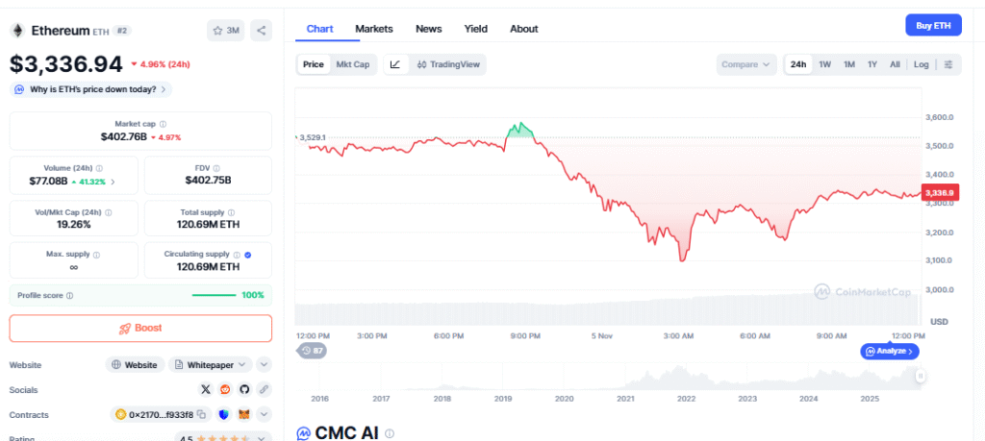Set chart range to 1Y
Screen dimensions: 985x441
[871, 64]
